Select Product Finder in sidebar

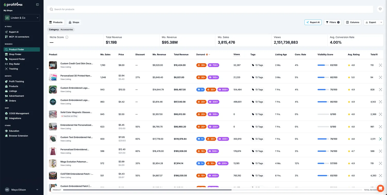tap(22, 49)
